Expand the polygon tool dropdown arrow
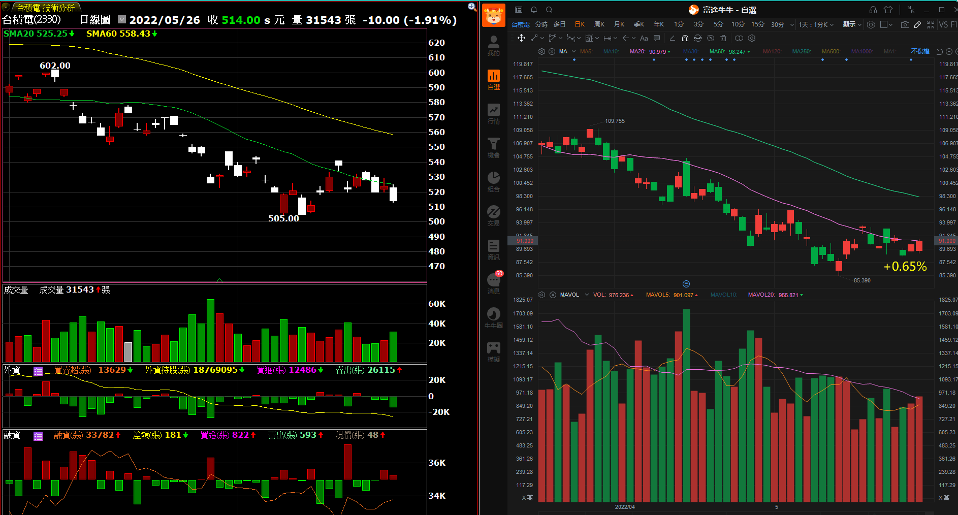 560,38
